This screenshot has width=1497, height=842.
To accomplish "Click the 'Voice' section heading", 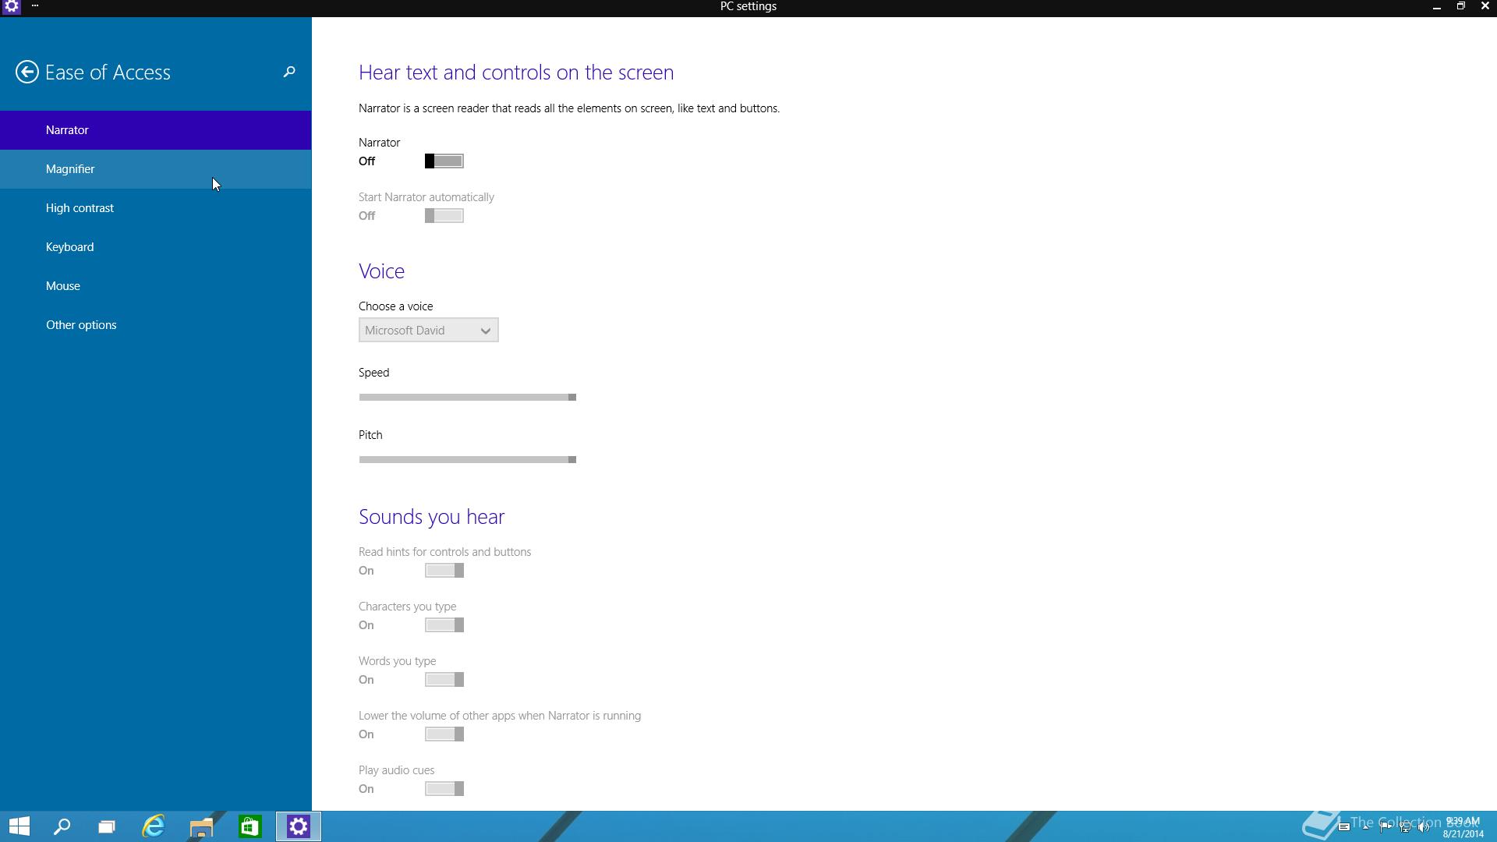I will click(381, 271).
